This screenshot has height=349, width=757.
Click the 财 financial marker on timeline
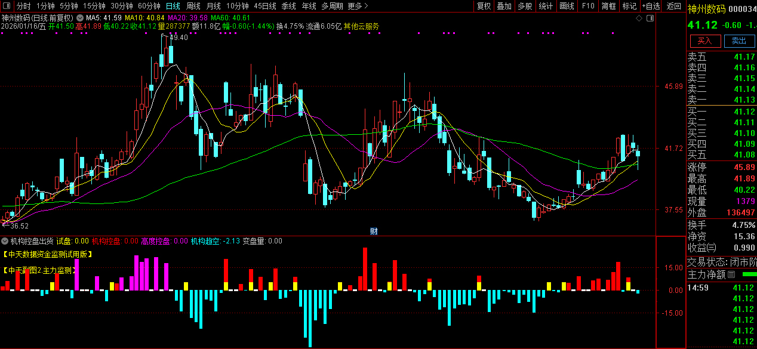pyautogui.click(x=374, y=231)
